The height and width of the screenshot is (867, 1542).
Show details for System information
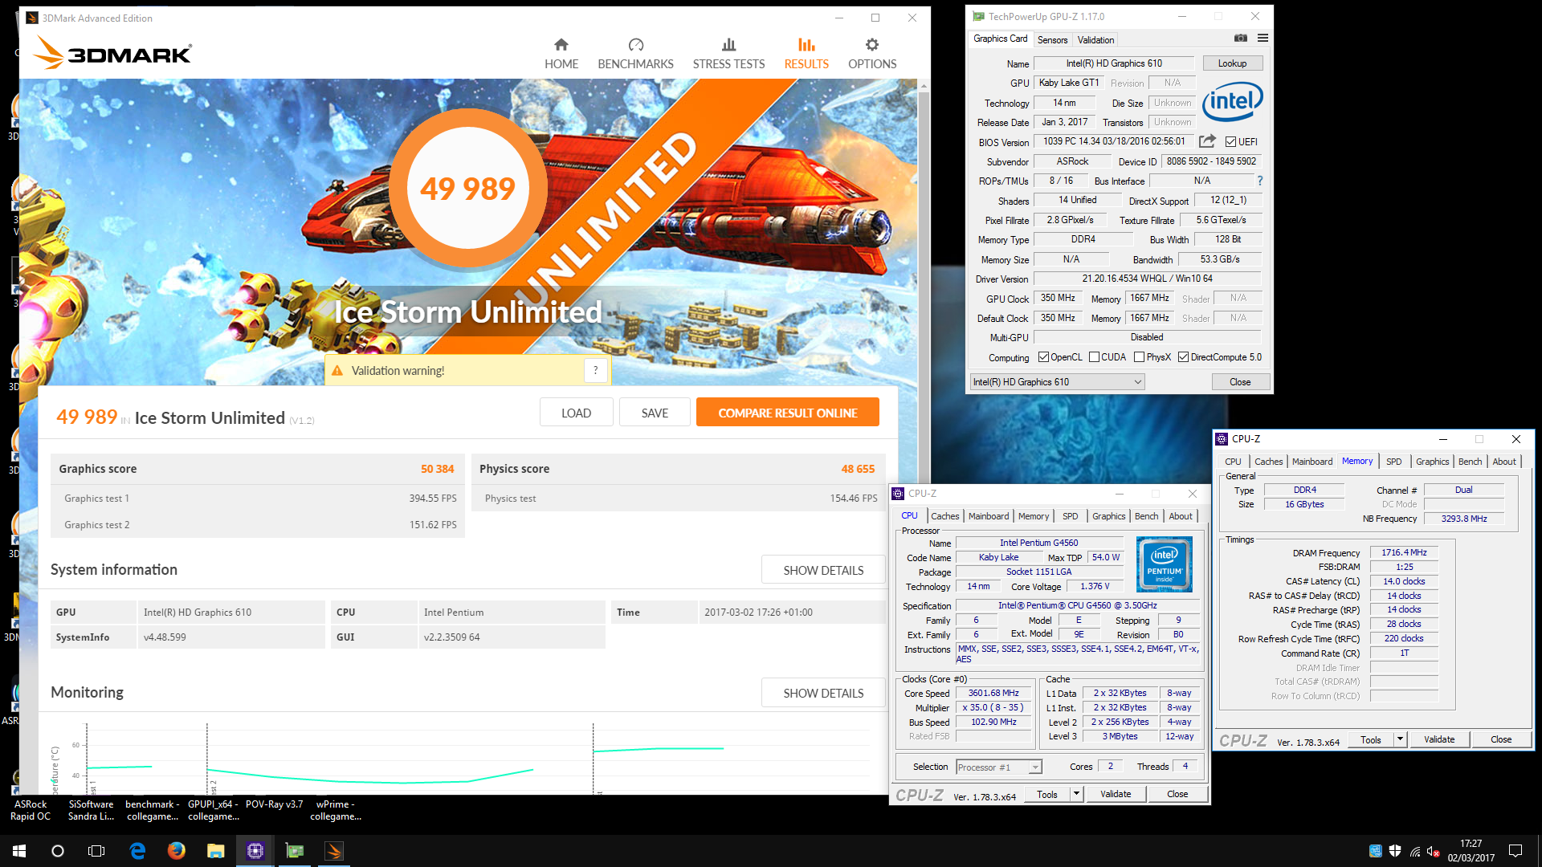(823, 570)
